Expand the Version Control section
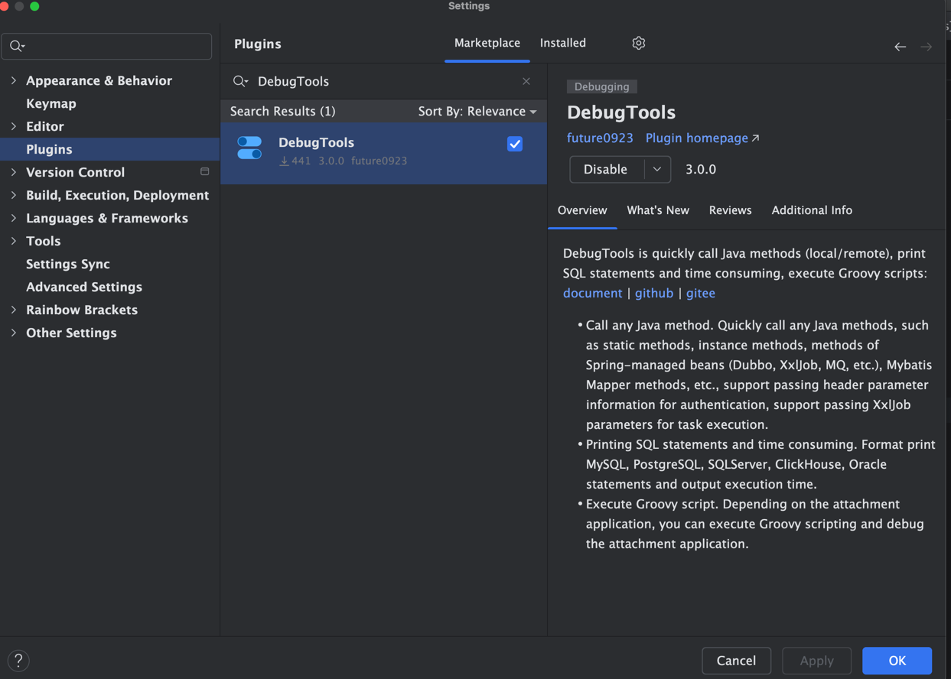Screen dimensions: 951x679 click(14, 172)
